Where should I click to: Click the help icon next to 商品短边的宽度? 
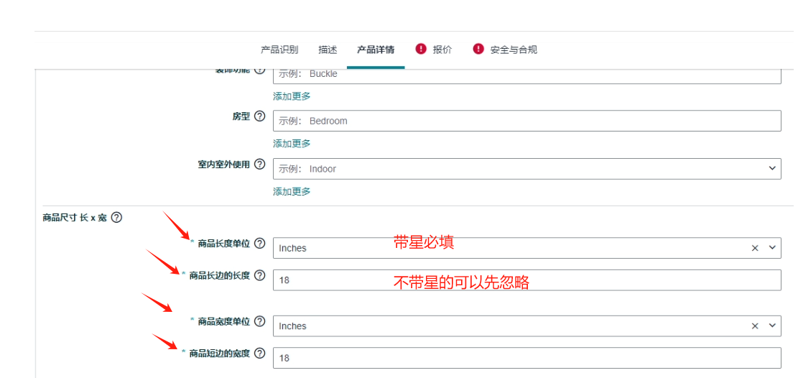[x=259, y=354]
